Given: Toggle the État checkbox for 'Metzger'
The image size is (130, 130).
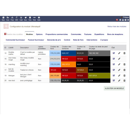Looking at the screenshot, I should [x=114, y=76].
